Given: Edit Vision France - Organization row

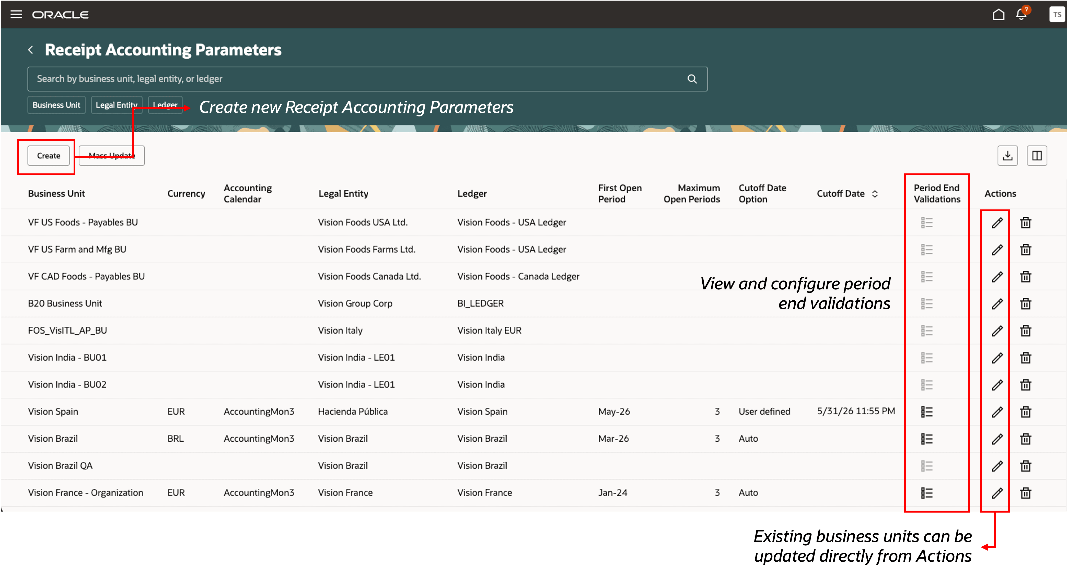Looking at the screenshot, I should tap(997, 493).
